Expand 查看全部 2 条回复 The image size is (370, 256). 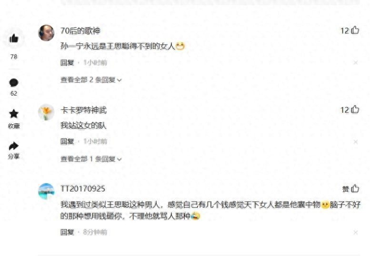click(91, 80)
